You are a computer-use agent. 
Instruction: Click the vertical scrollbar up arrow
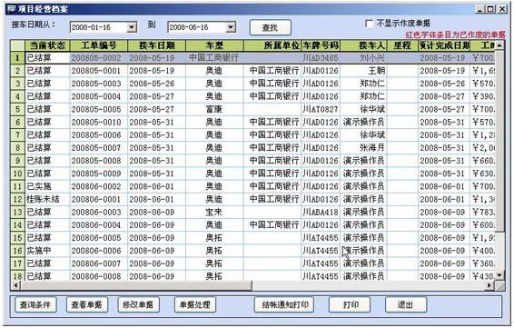pyautogui.click(x=499, y=45)
